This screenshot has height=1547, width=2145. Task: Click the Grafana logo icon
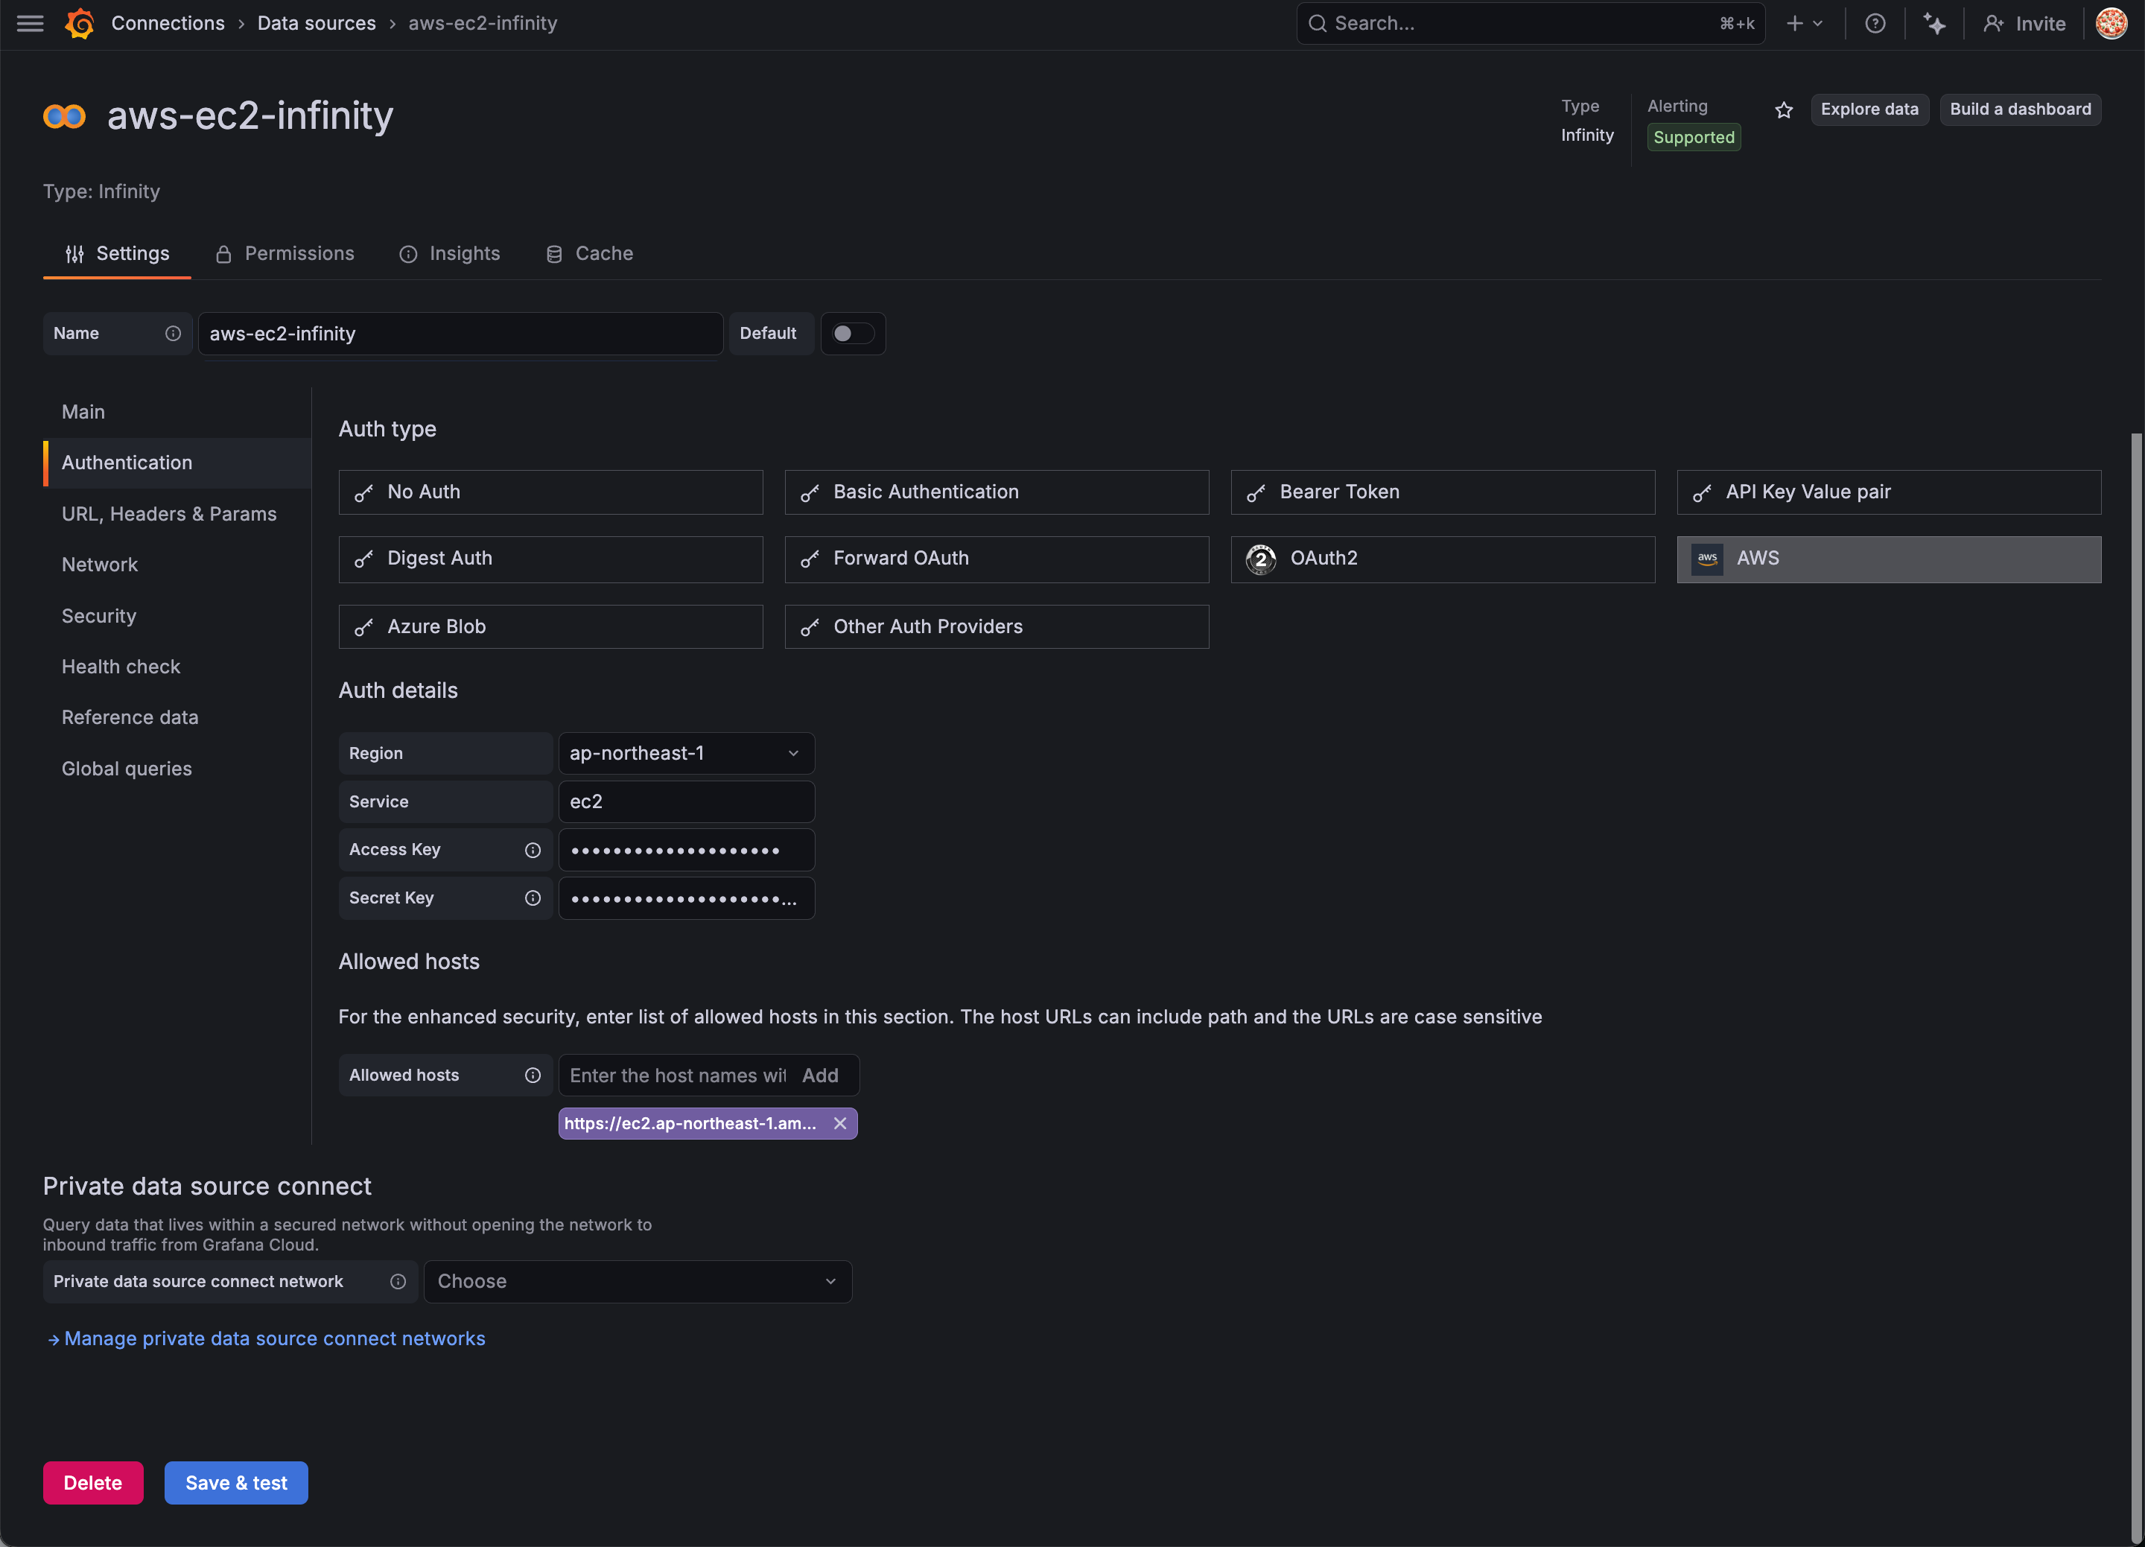[80, 24]
